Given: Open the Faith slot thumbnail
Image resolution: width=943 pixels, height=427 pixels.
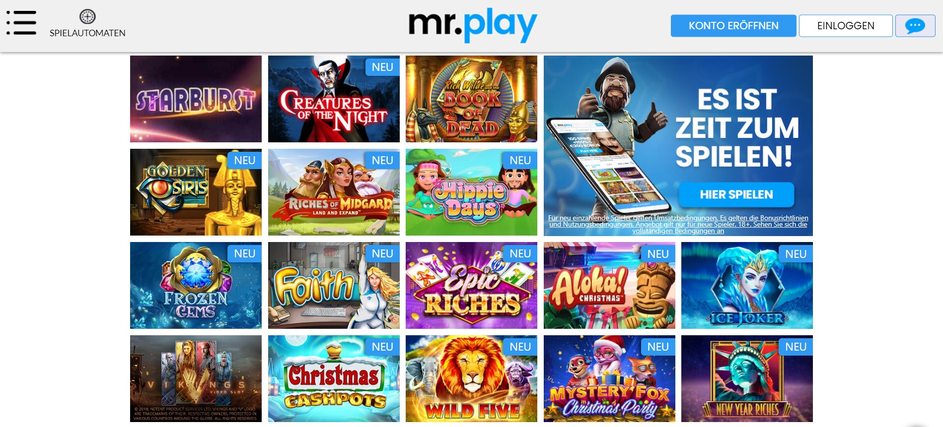Looking at the screenshot, I should 334,285.
